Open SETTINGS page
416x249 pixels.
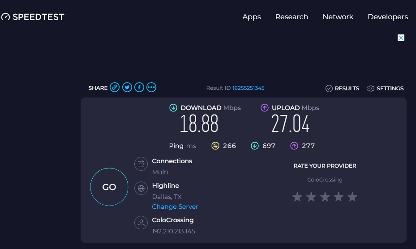(390, 89)
